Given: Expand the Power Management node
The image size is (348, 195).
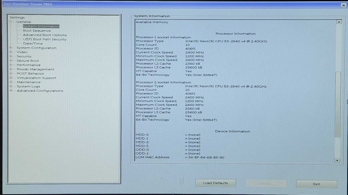Looking at the screenshot, I should point(10,69).
